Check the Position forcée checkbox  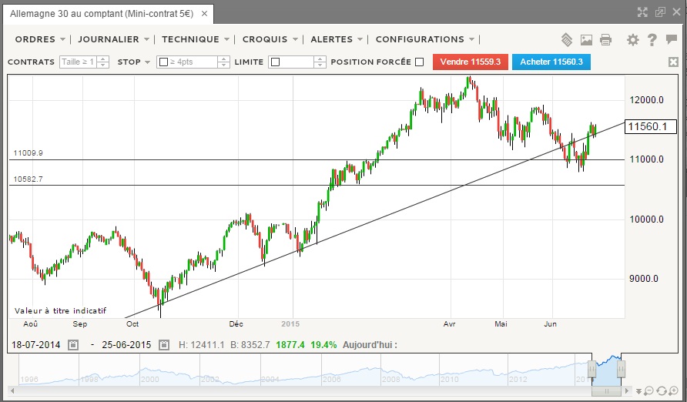(x=419, y=62)
